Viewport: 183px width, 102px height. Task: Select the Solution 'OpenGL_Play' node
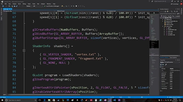coord(170,16)
